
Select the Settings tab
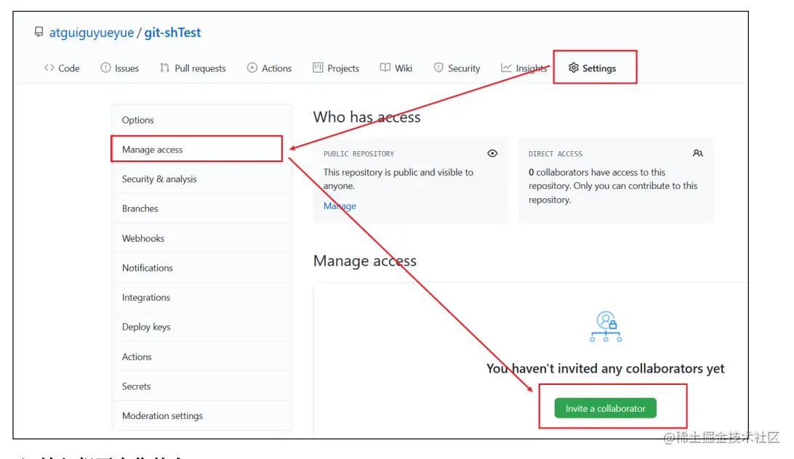593,68
